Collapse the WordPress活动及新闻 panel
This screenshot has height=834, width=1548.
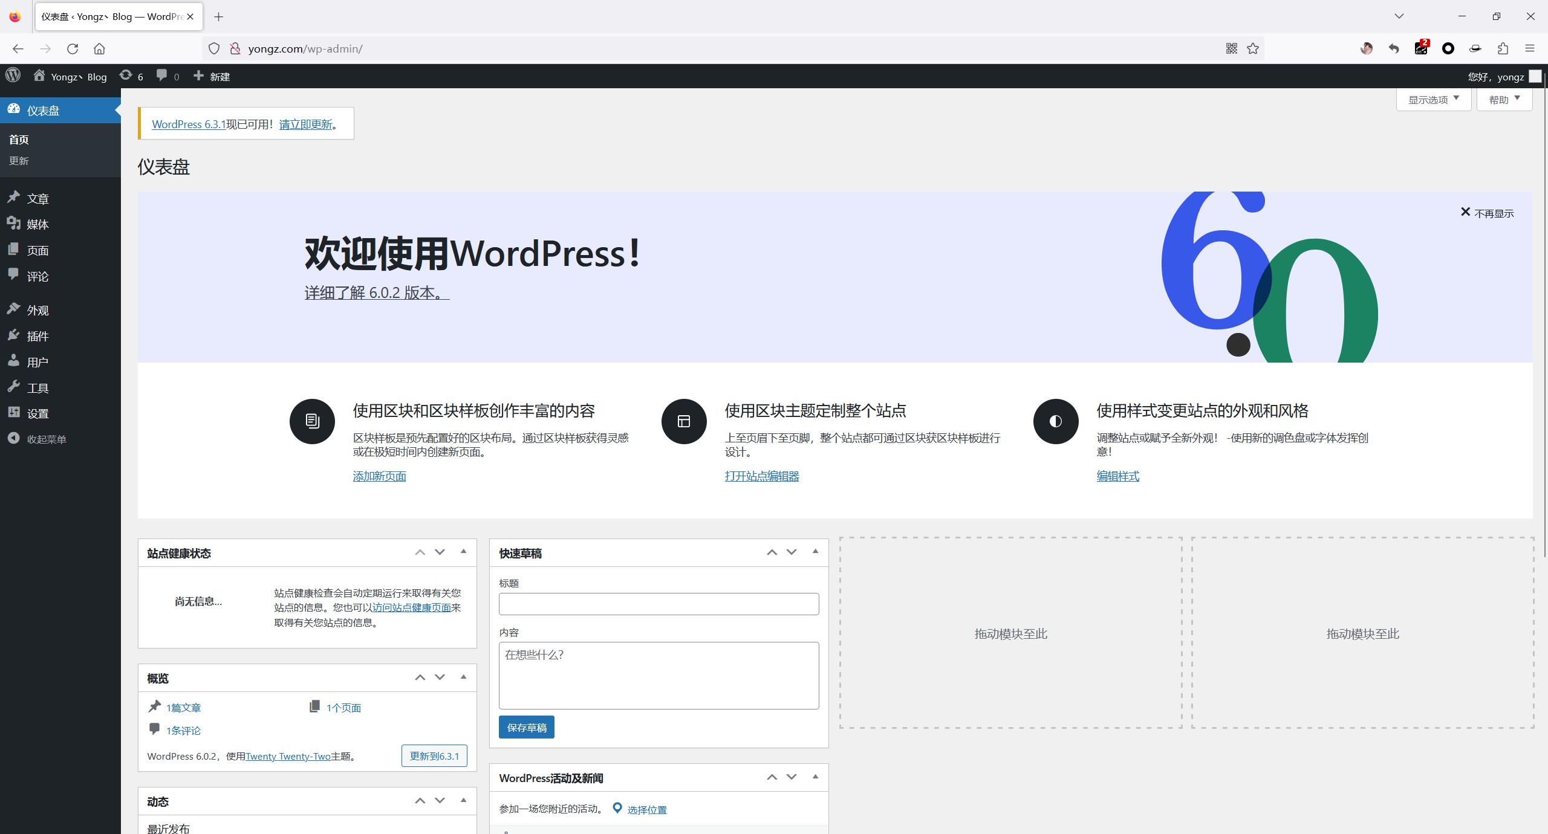click(816, 777)
